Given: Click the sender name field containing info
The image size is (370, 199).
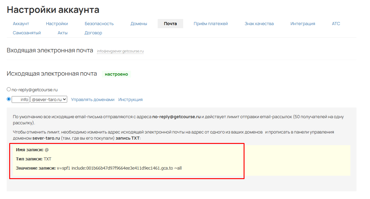Looking at the screenshot, I should [x=21, y=99].
